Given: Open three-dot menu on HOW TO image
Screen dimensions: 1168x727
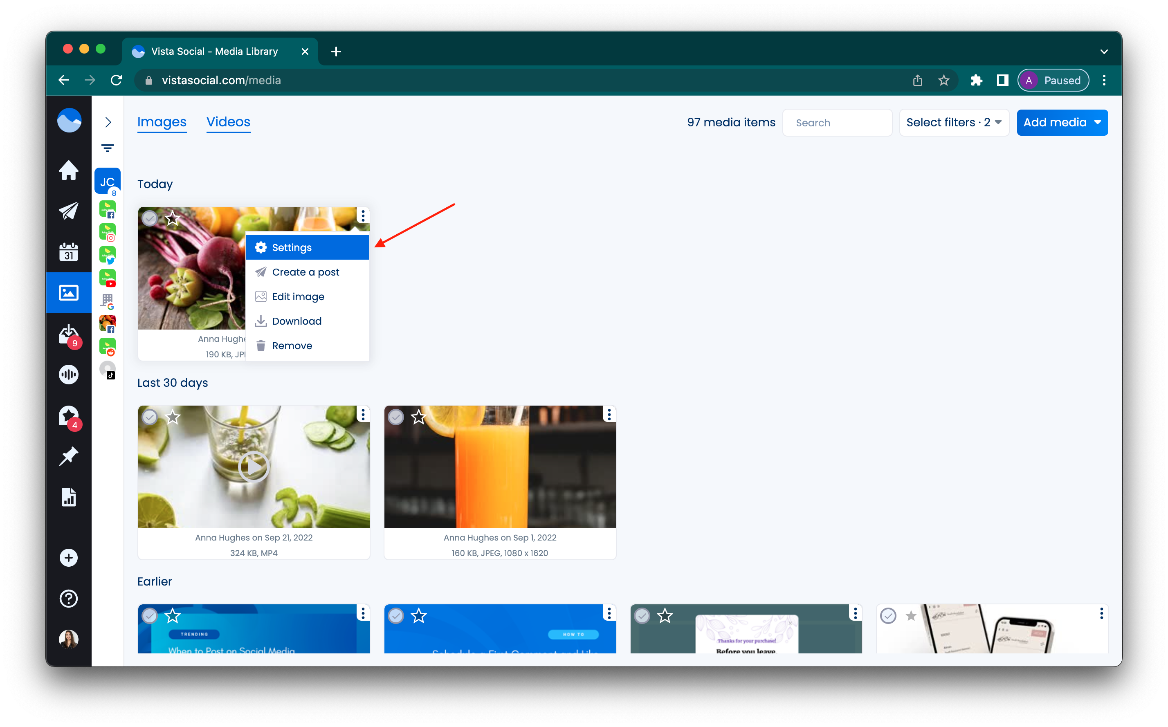Looking at the screenshot, I should [x=609, y=613].
